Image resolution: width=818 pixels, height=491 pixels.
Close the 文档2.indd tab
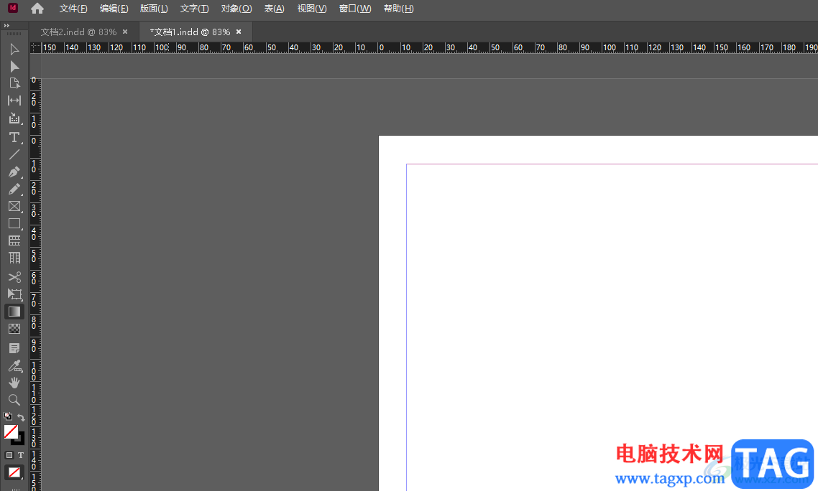pos(125,32)
